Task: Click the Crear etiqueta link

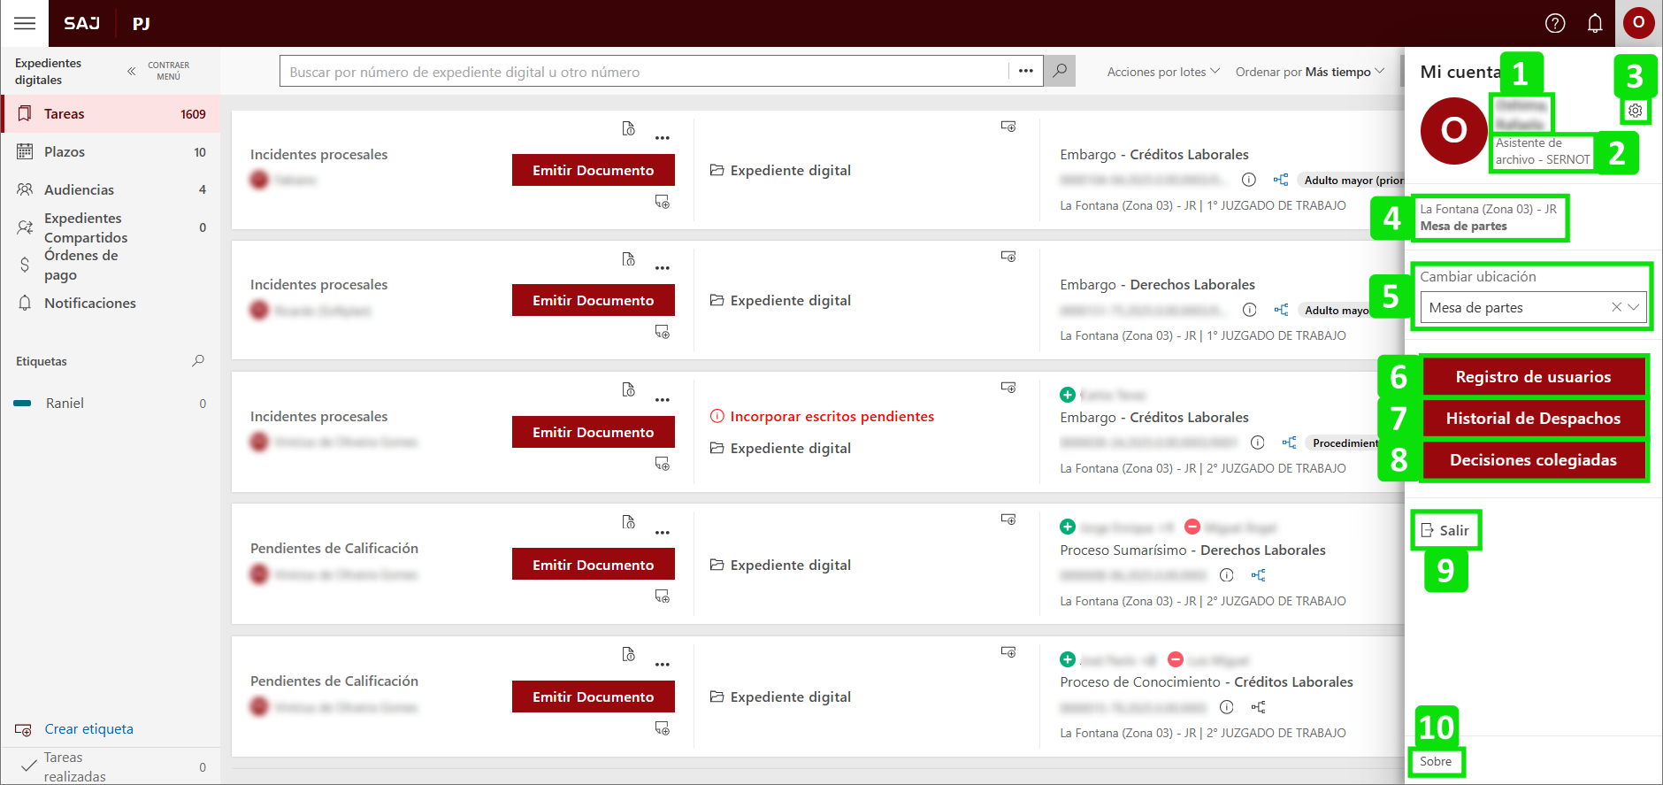Action: tap(88, 729)
